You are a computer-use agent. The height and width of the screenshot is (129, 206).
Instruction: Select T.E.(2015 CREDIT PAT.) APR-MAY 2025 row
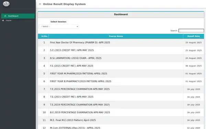pos(121,97)
